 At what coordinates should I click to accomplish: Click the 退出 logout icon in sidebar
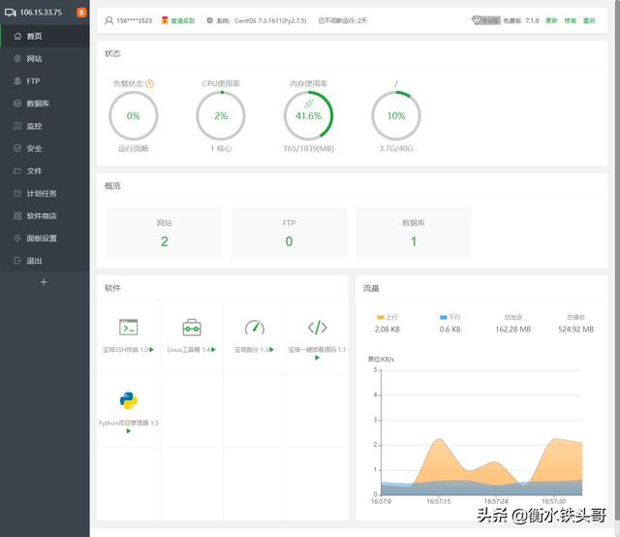point(17,261)
